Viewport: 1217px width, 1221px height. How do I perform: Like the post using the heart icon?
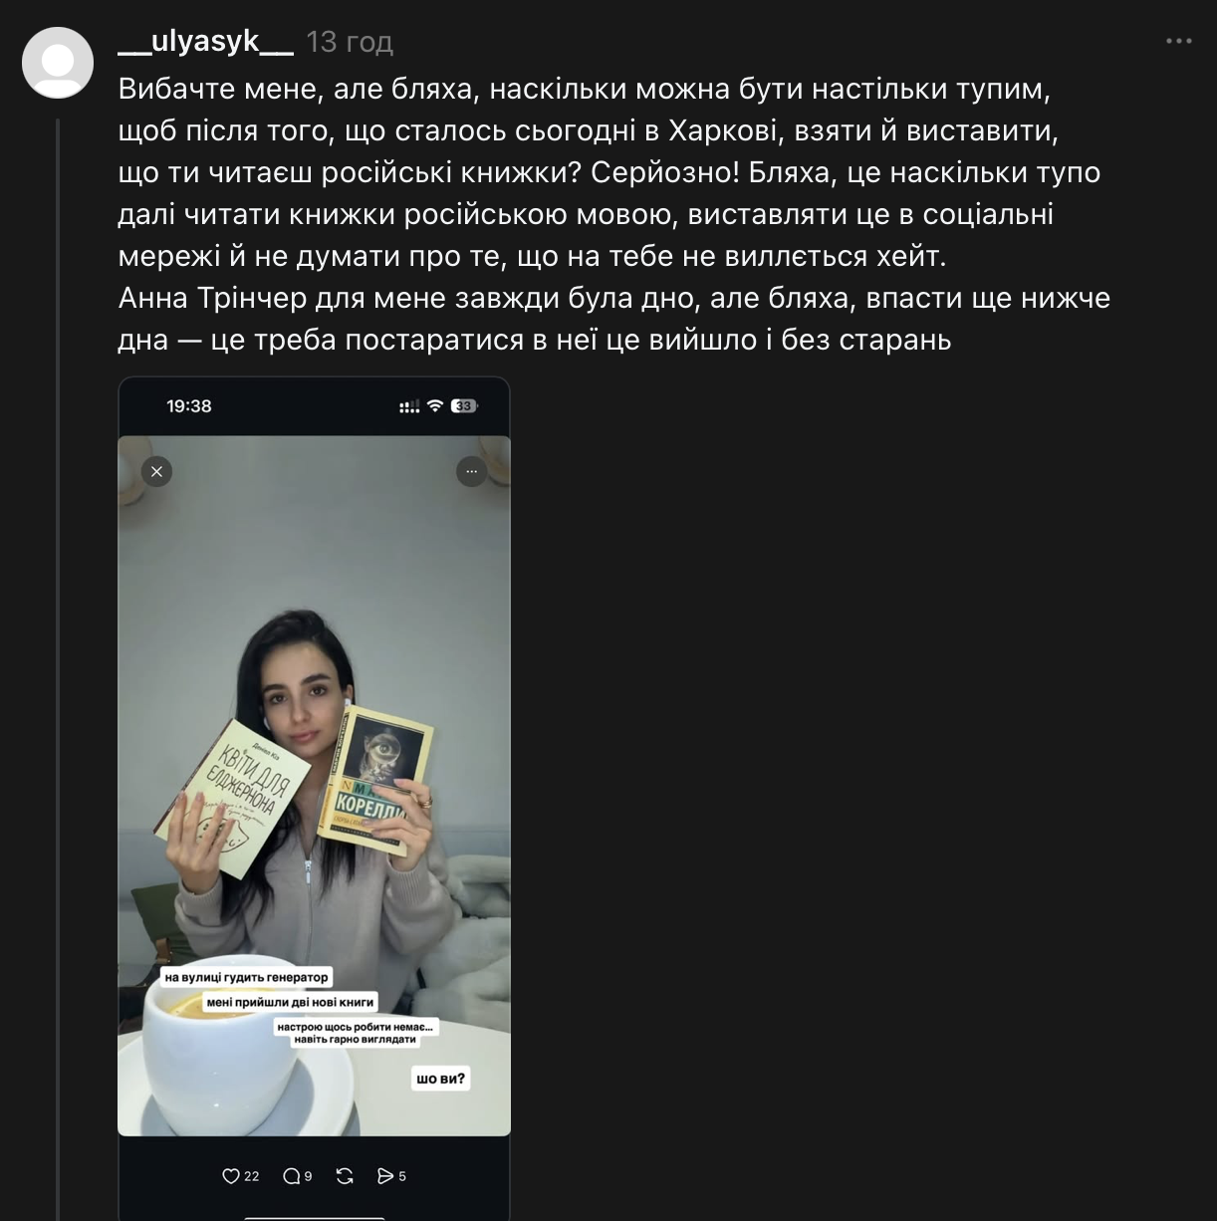coord(231,1176)
